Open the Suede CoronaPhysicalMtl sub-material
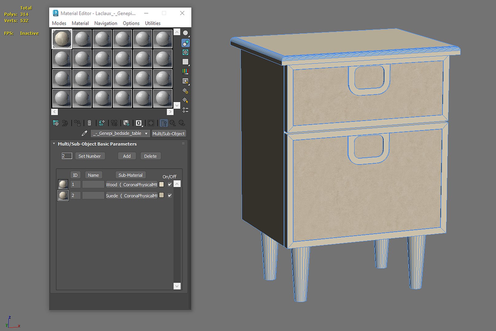The image size is (496, 331). [131, 196]
